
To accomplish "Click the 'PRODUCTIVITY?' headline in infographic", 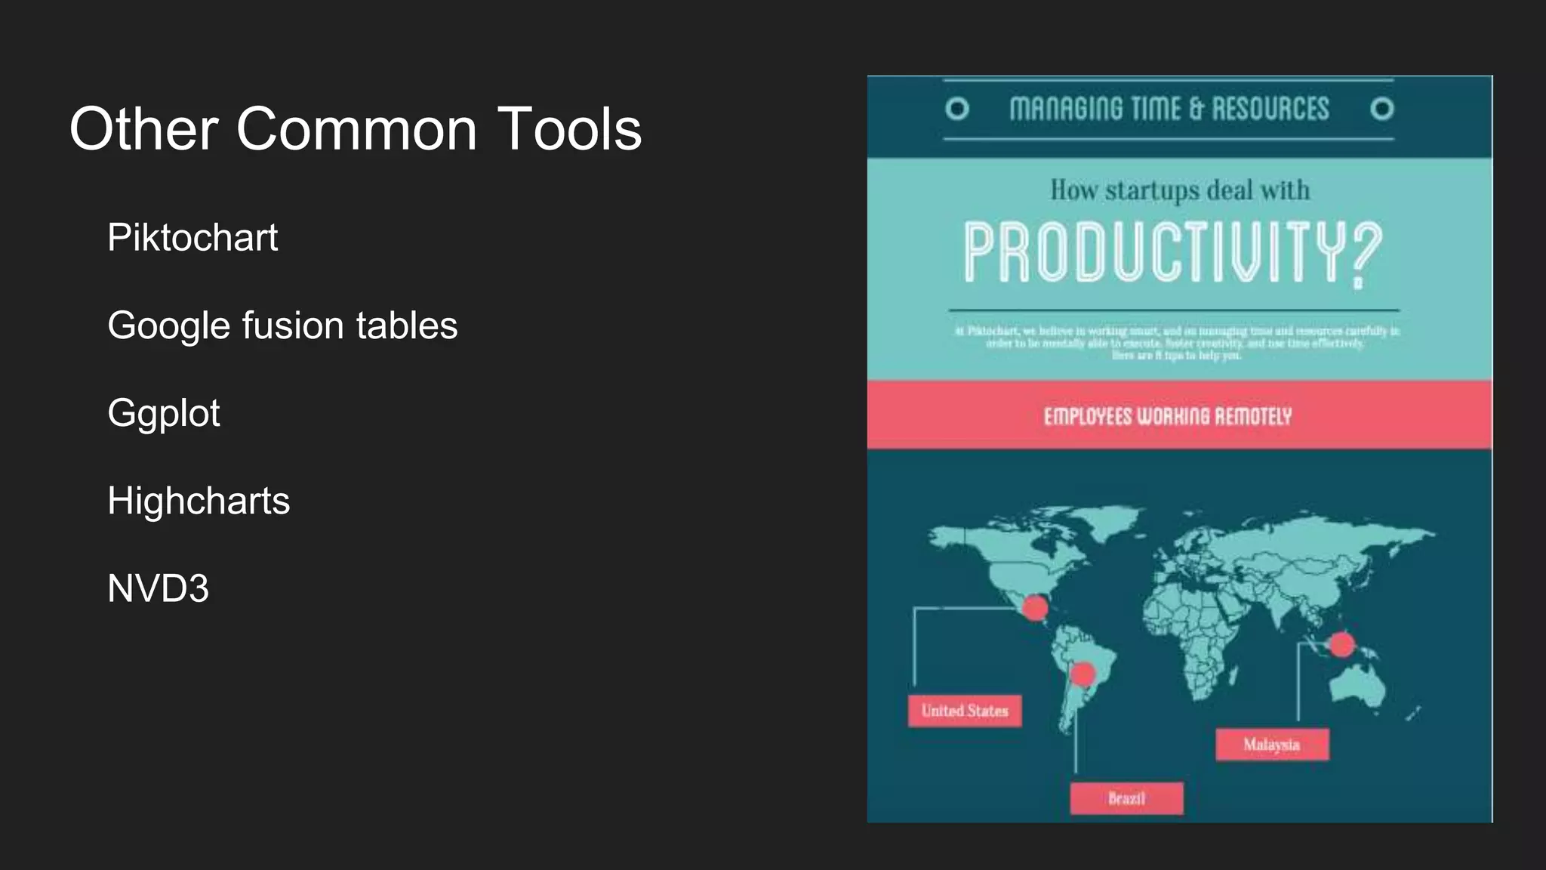I will tap(1173, 253).
